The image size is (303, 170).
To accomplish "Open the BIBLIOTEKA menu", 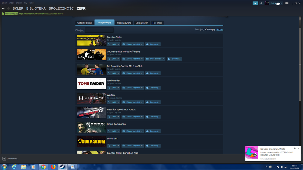I will pos(36,8).
